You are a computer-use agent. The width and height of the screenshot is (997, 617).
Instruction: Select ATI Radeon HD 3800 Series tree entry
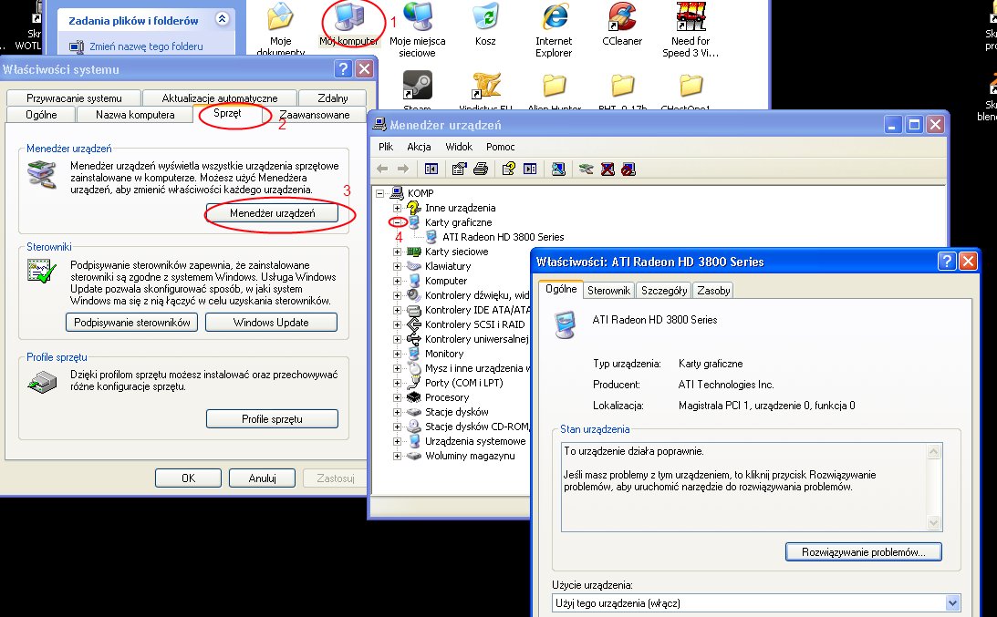pos(503,237)
